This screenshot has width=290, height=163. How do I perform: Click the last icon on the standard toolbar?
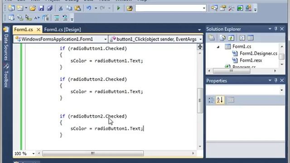pyautogui.click(x=248, y=8)
